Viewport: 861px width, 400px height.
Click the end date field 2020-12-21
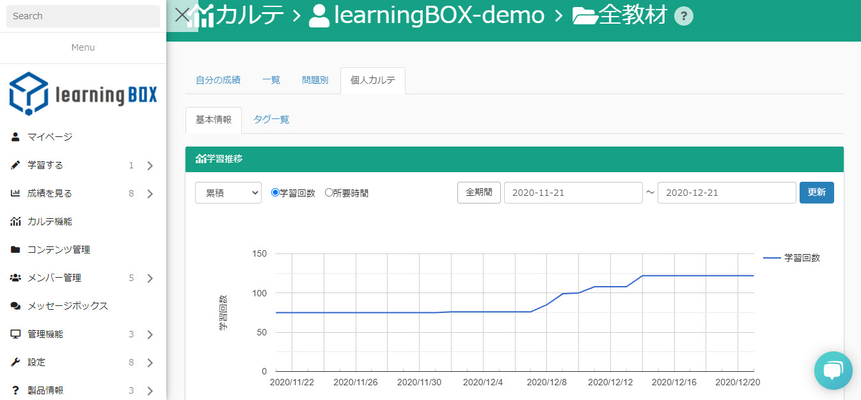727,193
